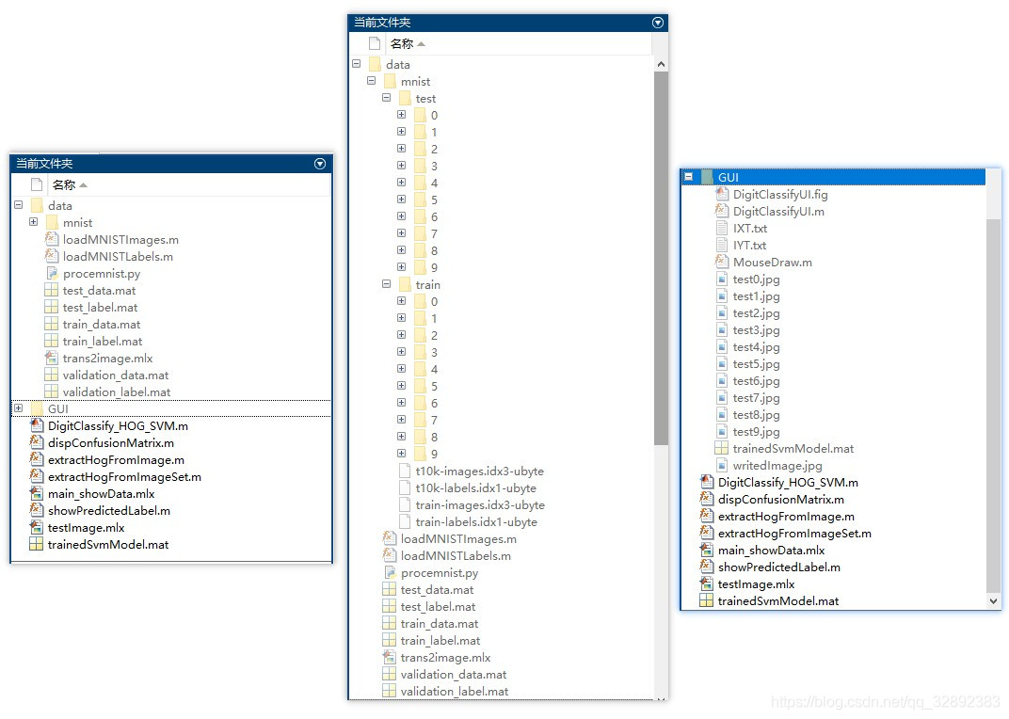This screenshot has width=1009, height=719.
Task: Select file name test3.jpg
Action: [x=756, y=330]
